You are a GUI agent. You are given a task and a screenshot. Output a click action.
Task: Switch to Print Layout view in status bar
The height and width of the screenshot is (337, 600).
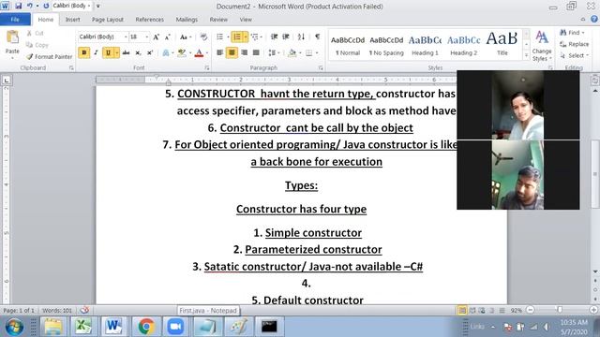pyautogui.click(x=462, y=310)
